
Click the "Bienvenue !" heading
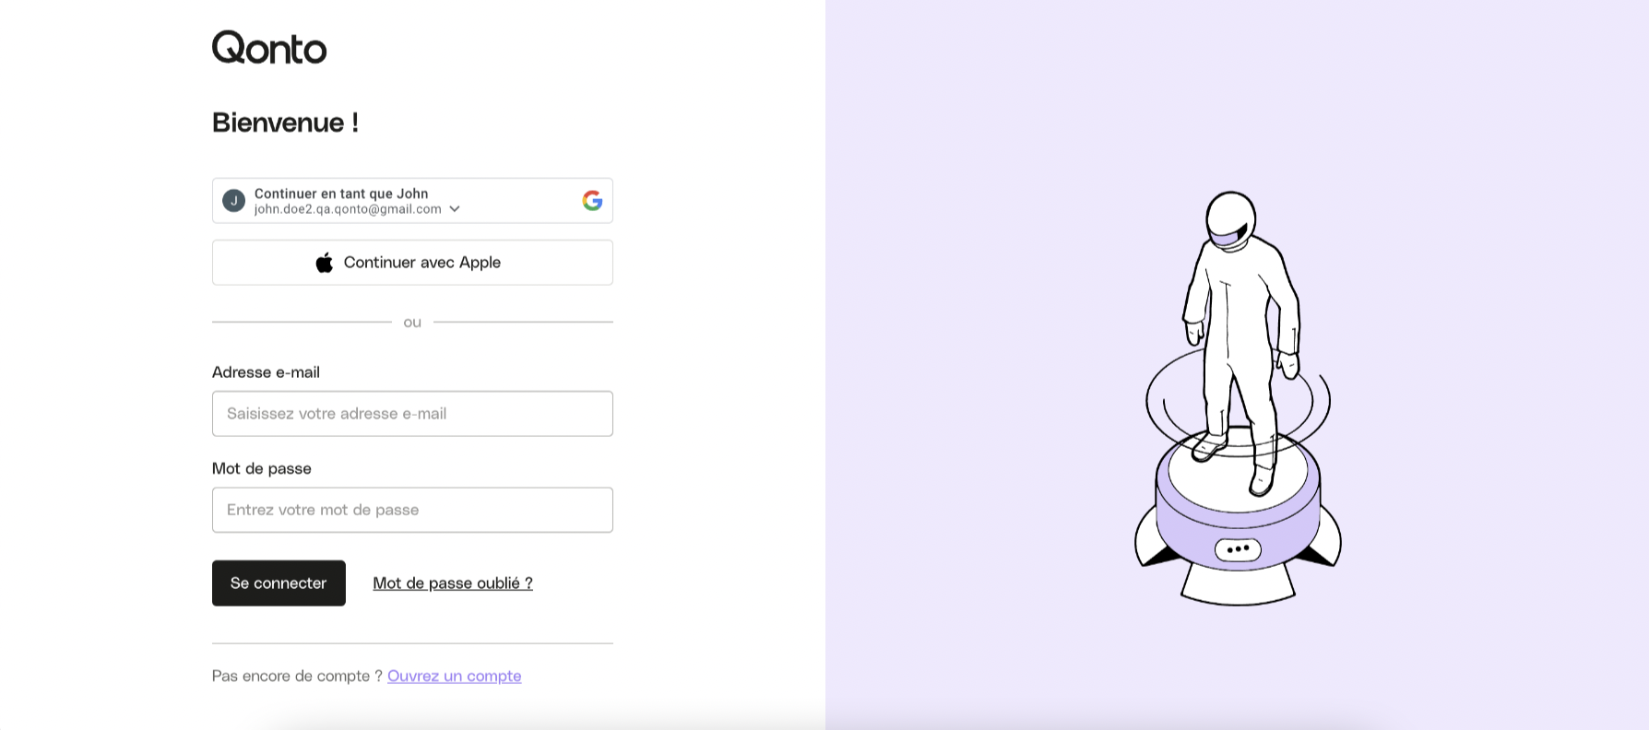click(285, 123)
